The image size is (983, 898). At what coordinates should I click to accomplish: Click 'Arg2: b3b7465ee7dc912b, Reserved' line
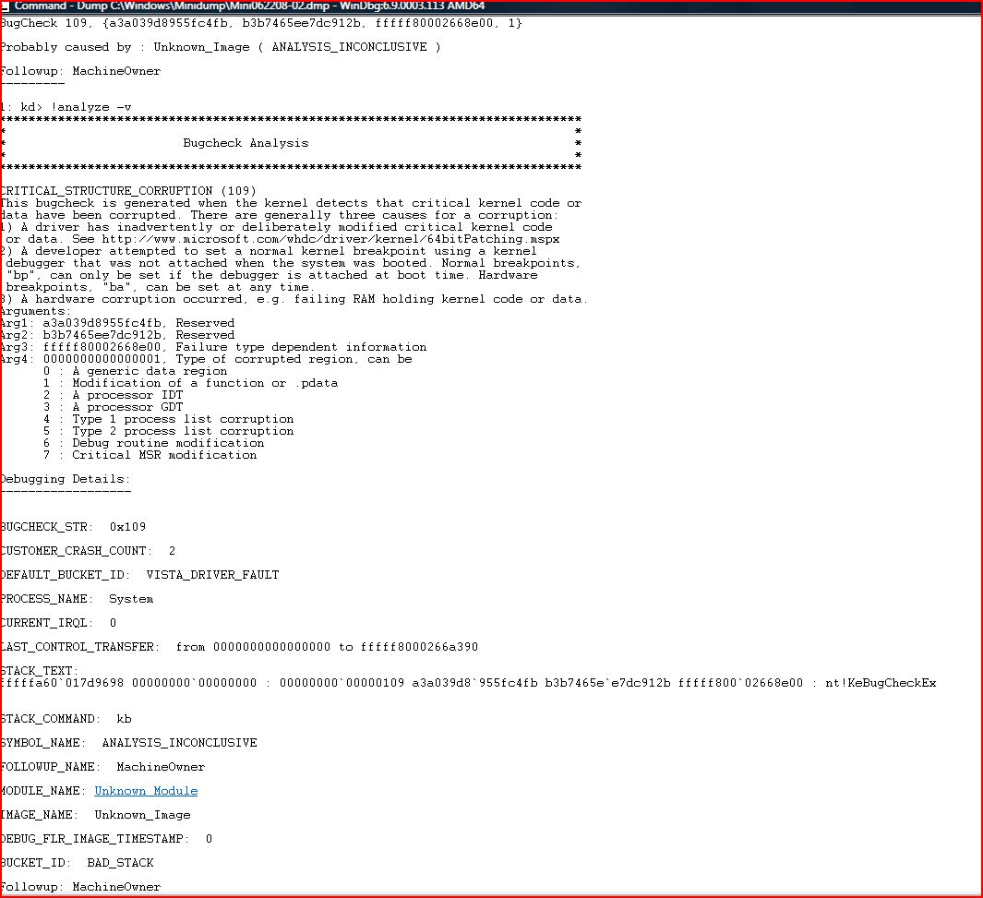(117, 335)
